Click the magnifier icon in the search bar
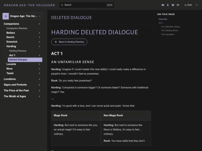The height and width of the screenshot is (151, 202). (62, 5)
